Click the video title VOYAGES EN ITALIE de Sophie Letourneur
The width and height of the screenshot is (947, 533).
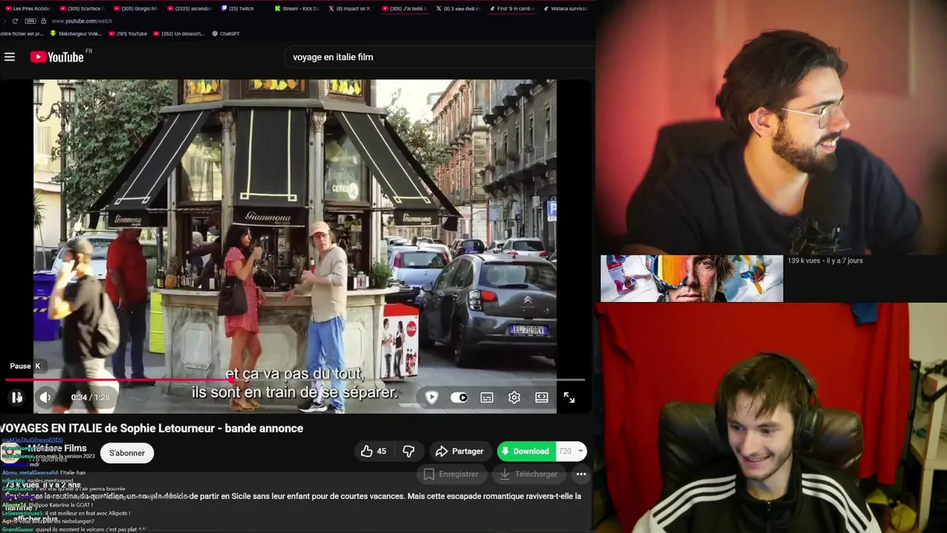pyautogui.click(x=152, y=428)
